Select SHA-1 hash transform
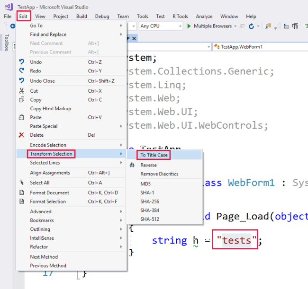The width and height of the screenshot is (308, 289). tap(164, 193)
